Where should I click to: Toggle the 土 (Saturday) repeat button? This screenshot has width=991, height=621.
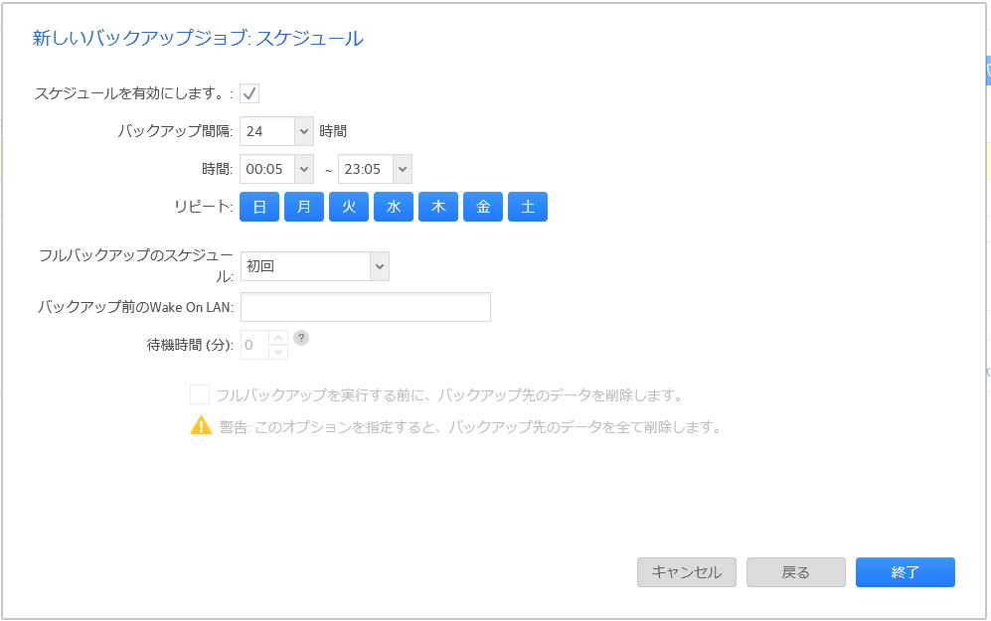[x=528, y=207]
